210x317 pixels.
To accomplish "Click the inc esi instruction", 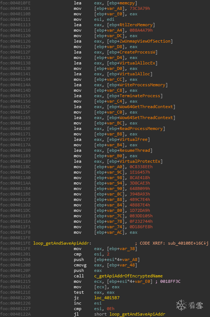I will click(88, 303).
